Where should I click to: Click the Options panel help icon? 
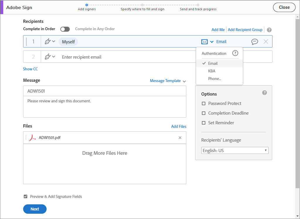(x=265, y=93)
